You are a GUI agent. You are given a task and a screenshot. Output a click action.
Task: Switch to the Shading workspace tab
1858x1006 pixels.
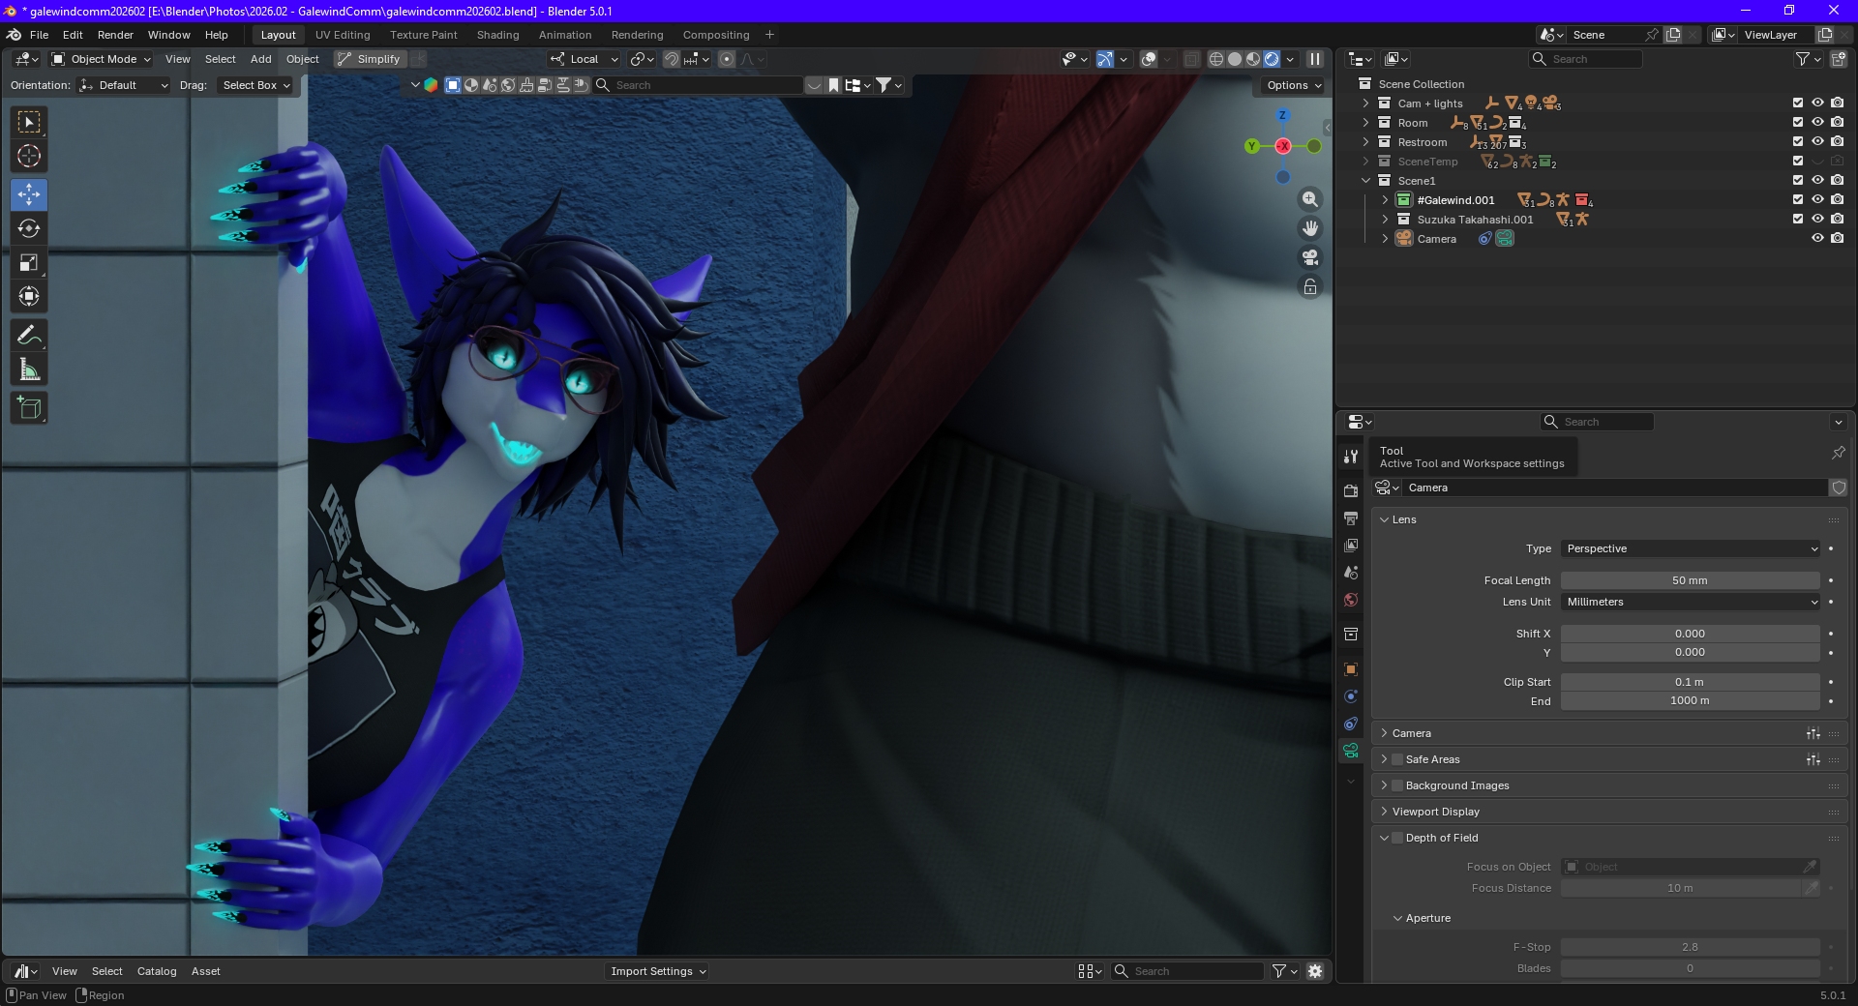point(497,35)
